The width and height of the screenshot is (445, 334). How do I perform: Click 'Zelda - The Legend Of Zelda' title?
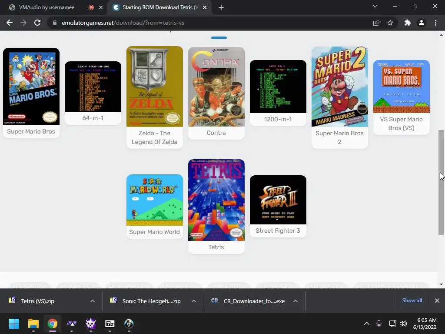154,137
